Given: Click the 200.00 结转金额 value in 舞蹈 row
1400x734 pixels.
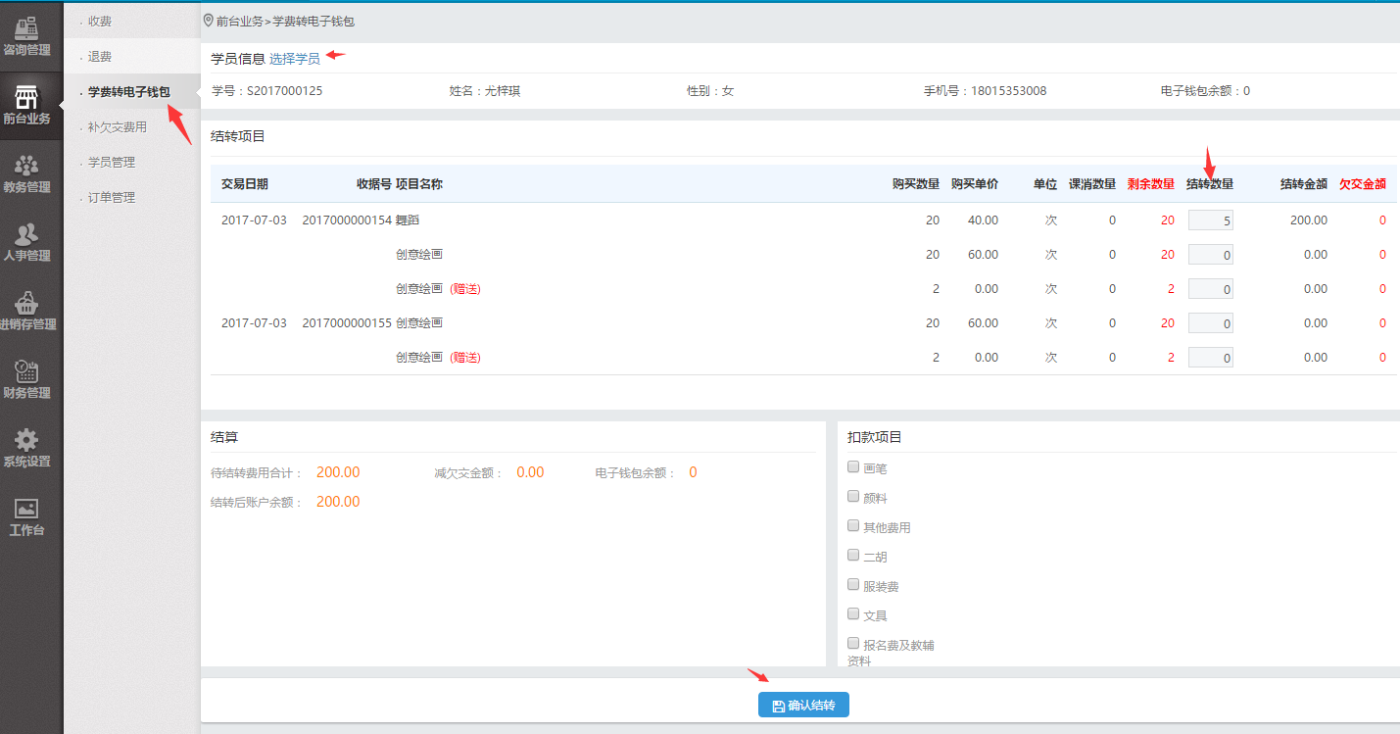Looking at the screenshot, I should [1309, 220].
